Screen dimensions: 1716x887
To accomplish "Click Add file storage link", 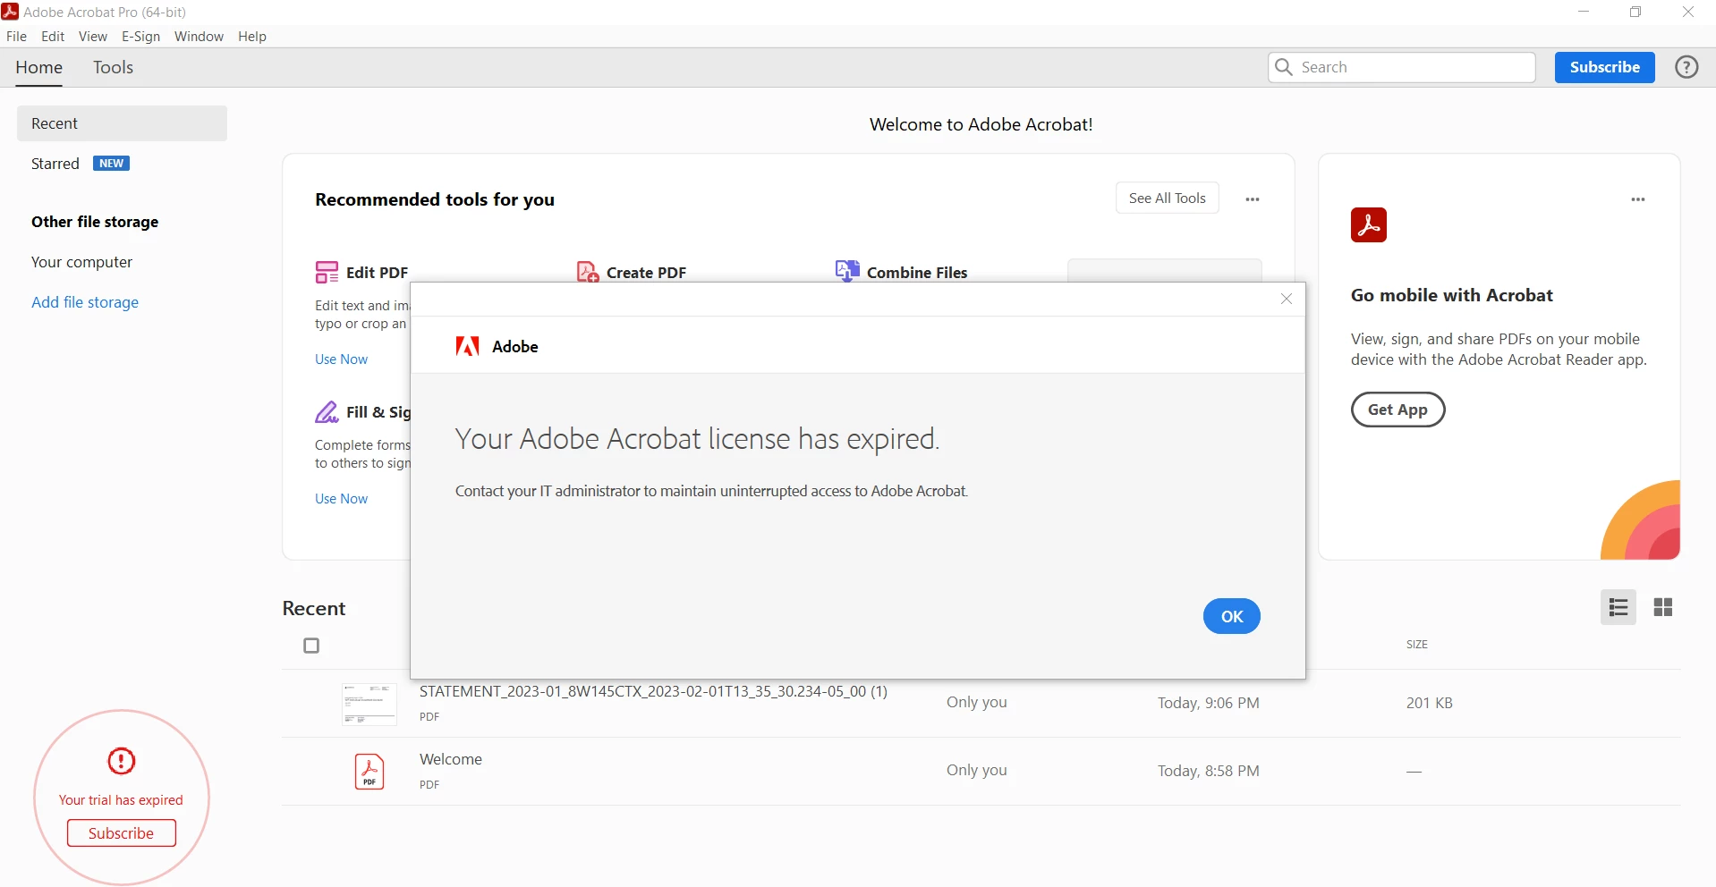I will [85, 302].
